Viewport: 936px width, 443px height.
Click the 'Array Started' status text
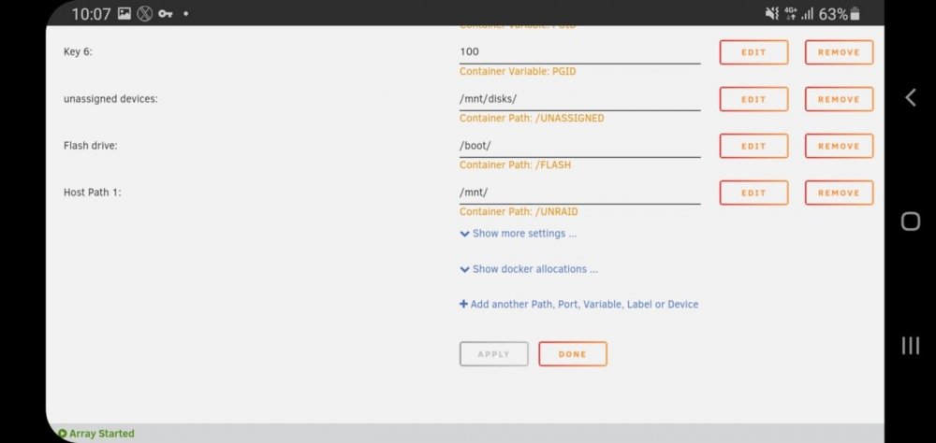[101, 434]
